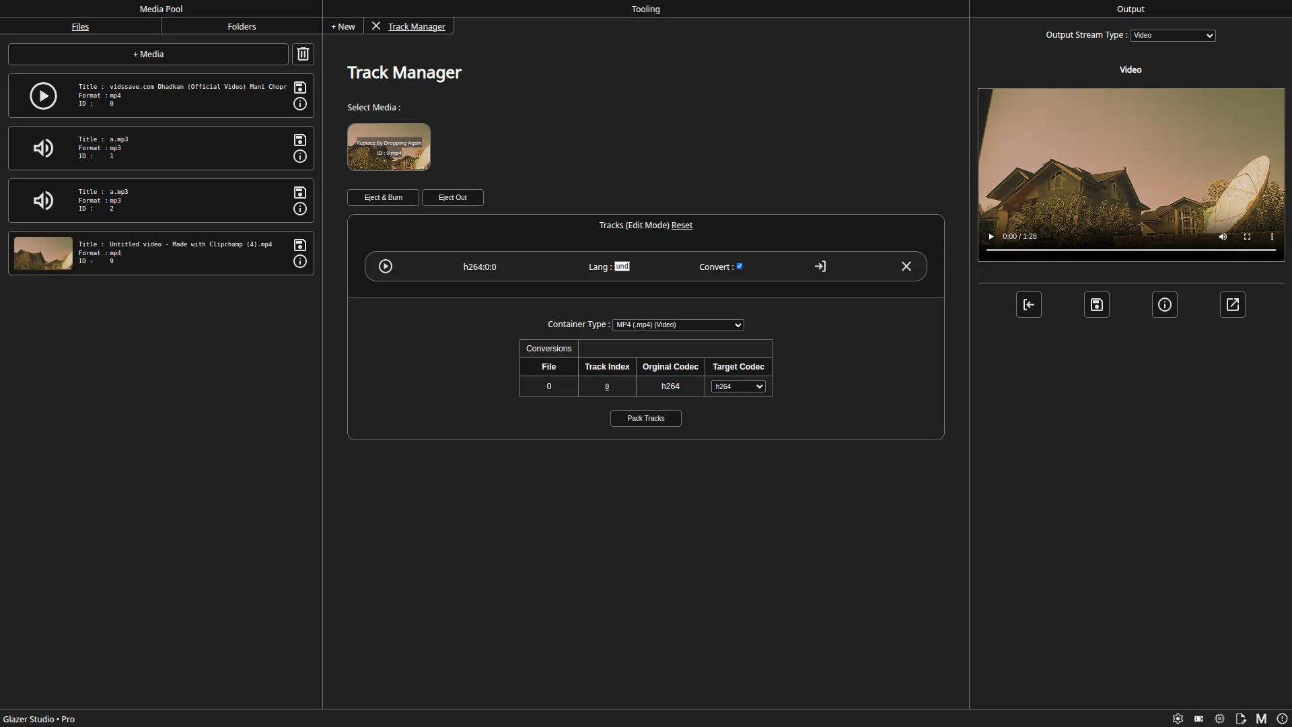Viewport: 1292px width, 727px height.
Task: Import output back into media pool
Action: tap(1029, 305)
